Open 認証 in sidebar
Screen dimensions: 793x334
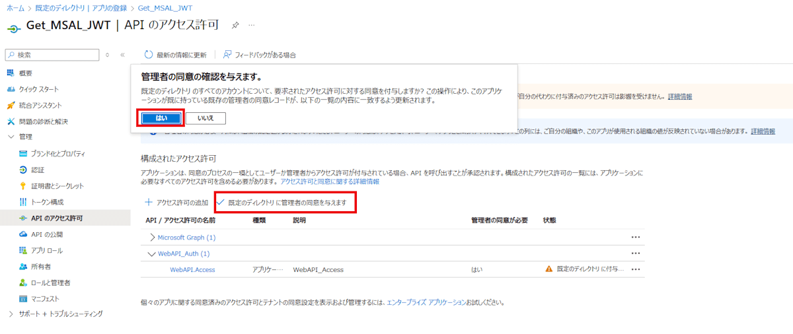(x=38, y=170)
